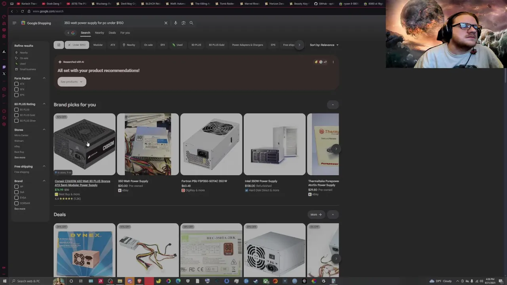Show next Brand picks with the carousel arrow
Screen dimensions: 507x285
pyautogui.click(x=336, y=149)
